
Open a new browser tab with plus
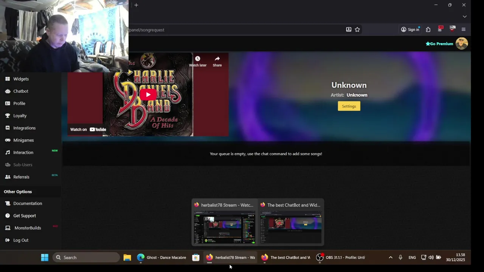coord(136,5)
